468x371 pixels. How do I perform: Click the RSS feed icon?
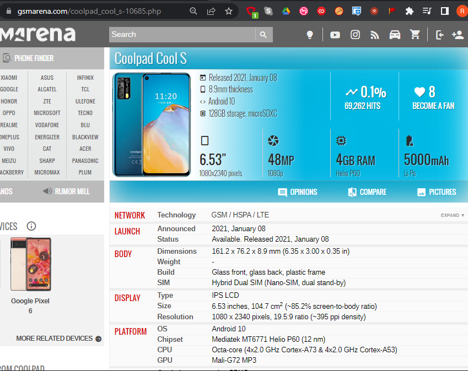click(x=375, y=35)
